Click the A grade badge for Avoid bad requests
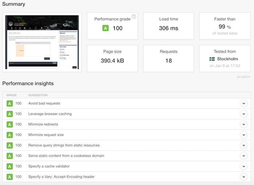Viewport: 254px width, 185px height. [9, 103]
